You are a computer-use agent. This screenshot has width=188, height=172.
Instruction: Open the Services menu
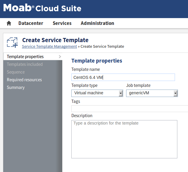(x=62, y=23)
